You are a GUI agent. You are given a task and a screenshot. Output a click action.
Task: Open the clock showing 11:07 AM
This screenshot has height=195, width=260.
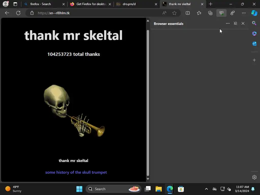click(242, 189)
